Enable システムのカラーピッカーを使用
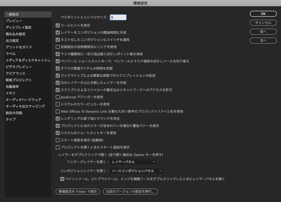 pyautogui.click(x=58, y=104)
